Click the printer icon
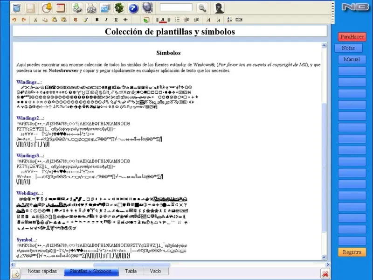Viewport: 373px width, 280px height. click(x=91, y=8)
